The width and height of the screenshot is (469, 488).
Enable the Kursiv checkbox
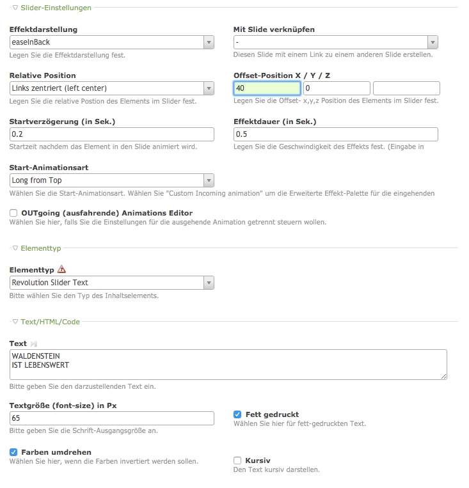(237, 460)
